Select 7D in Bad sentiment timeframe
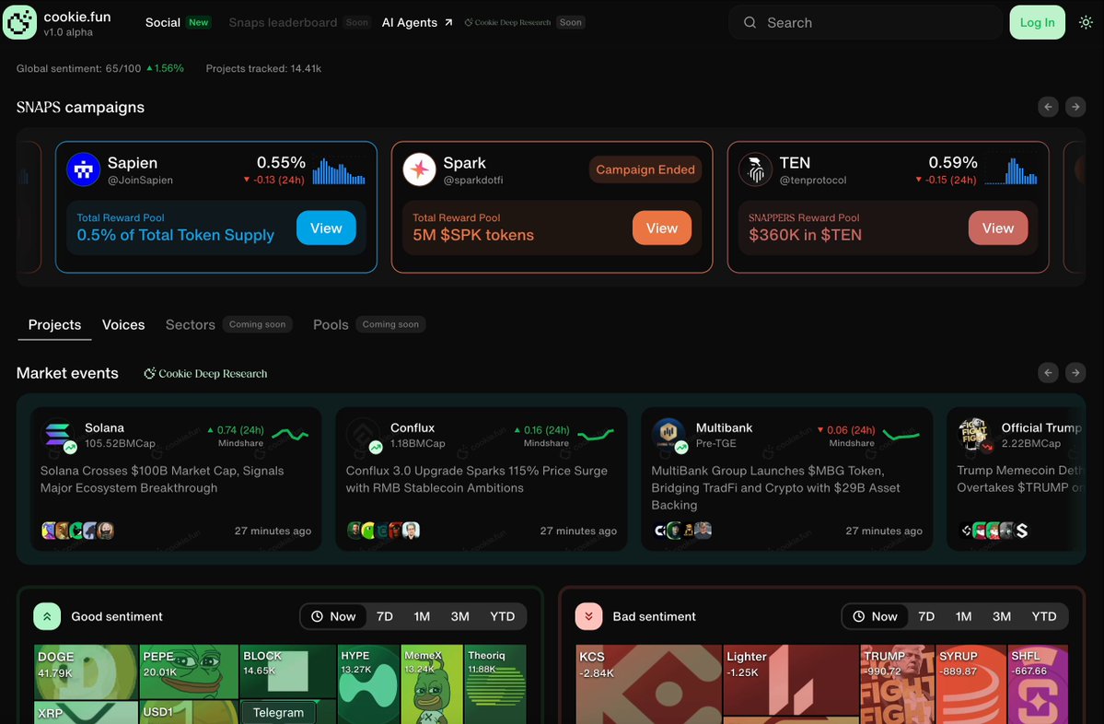Image resolution: width=1104 pixels, height=724 pixels. (926, 616)
